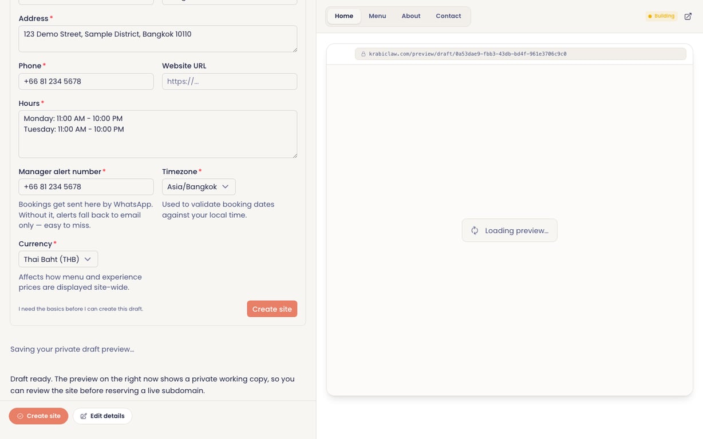Click "I need the basics" helper note
This screenshot has width=703, height=439.
point(81,309)
